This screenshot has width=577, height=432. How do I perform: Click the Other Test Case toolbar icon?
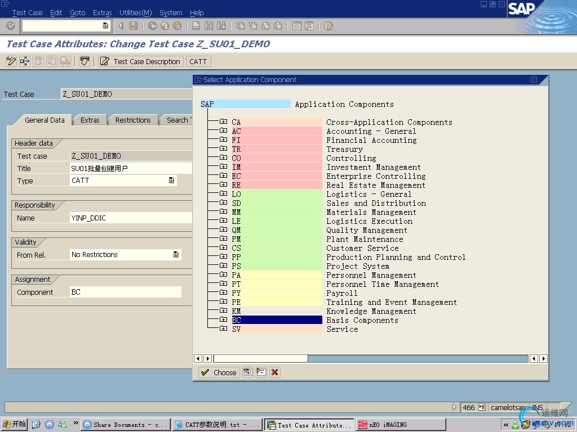25,61
